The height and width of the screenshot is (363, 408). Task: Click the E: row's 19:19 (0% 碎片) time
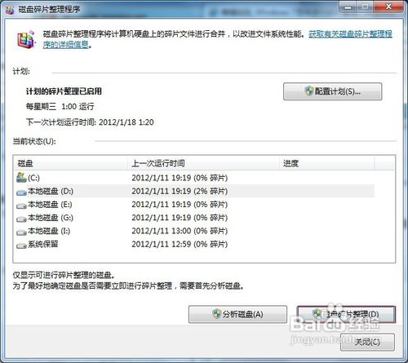[x=180, y=205]
